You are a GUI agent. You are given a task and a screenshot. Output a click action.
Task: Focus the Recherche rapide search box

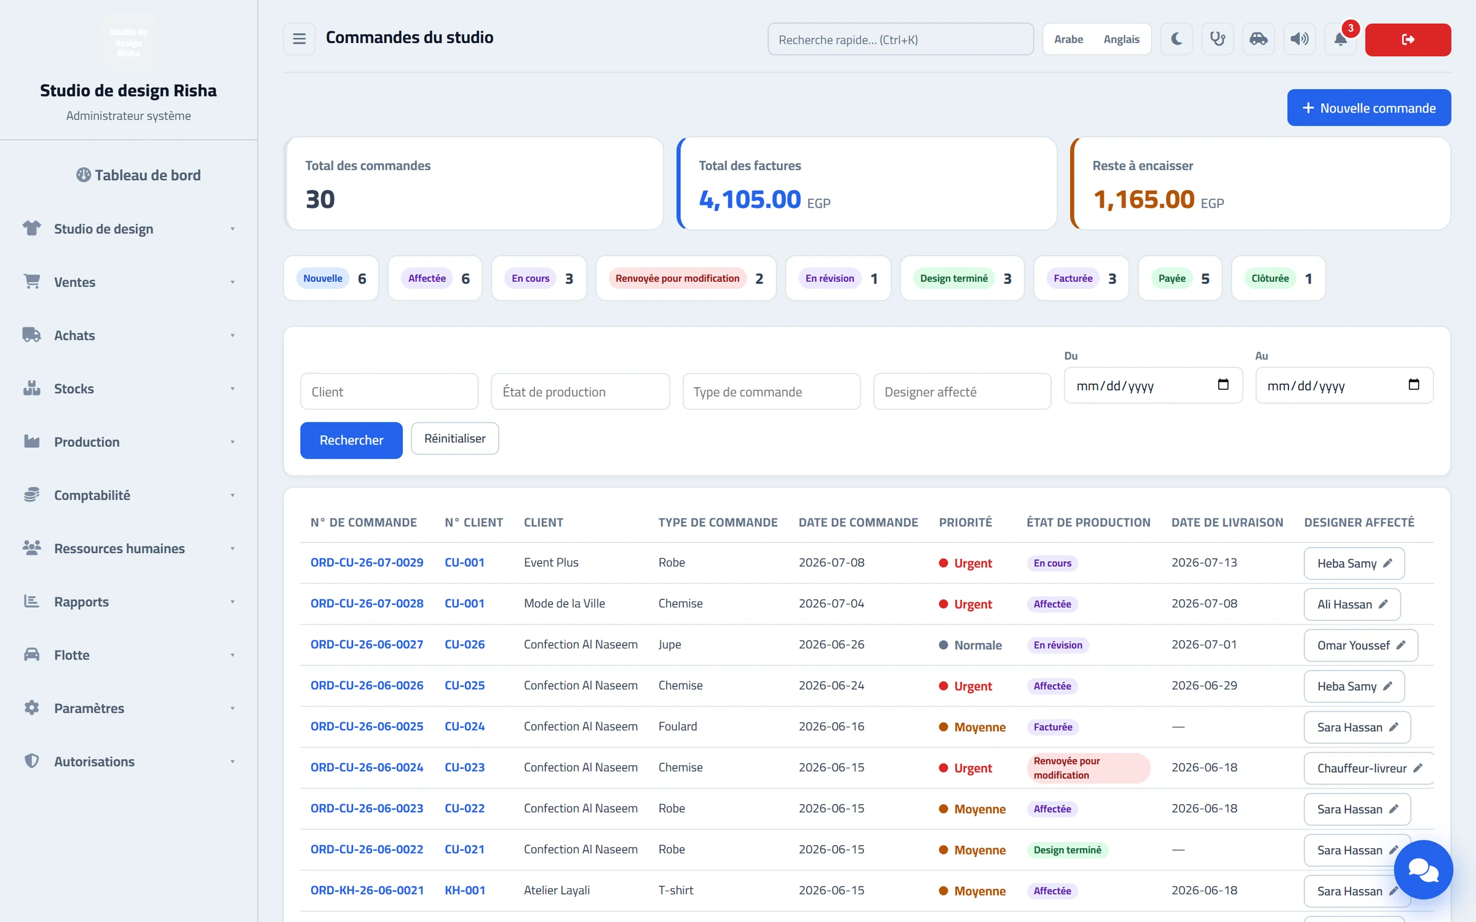(900, 39)
